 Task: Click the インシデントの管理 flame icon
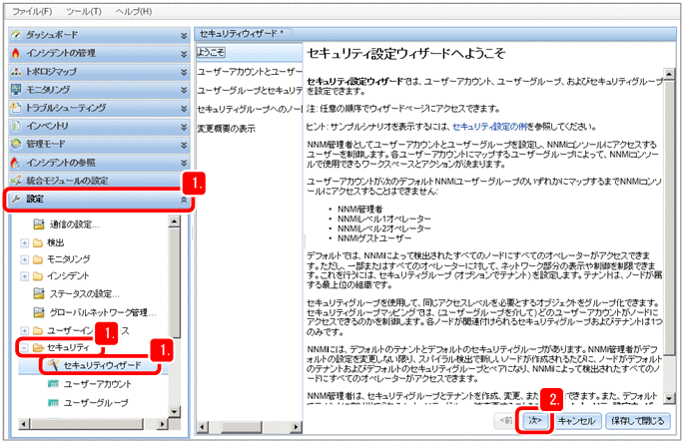16,53
